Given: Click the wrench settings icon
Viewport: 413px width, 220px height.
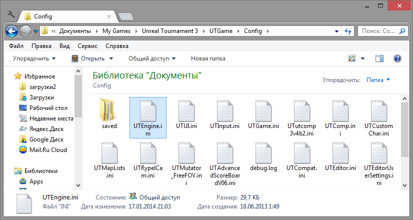Looking at the screenshot, I should (x=11, y=15).
